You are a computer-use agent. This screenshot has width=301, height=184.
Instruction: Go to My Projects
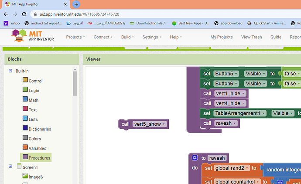(x=222, y=37)
